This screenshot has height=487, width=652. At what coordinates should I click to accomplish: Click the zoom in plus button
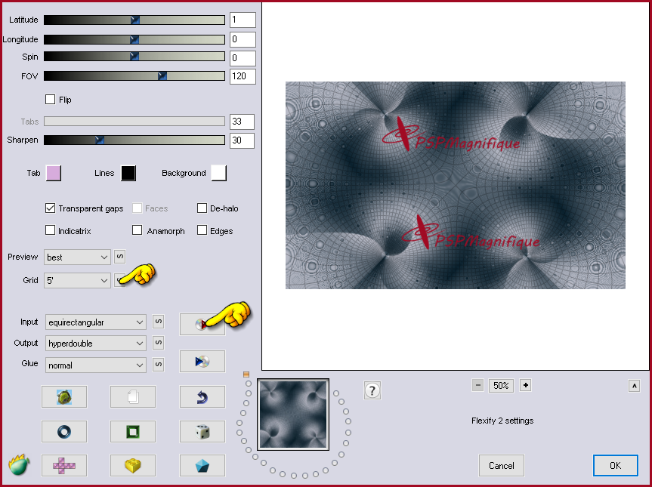(526, 385)
